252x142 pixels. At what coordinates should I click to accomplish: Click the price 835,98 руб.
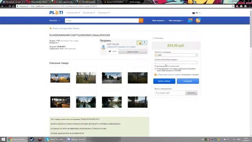coord(176,46)
